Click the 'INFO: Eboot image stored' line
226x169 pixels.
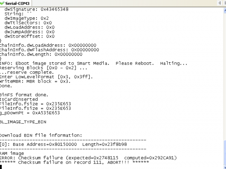click(93, 63)
